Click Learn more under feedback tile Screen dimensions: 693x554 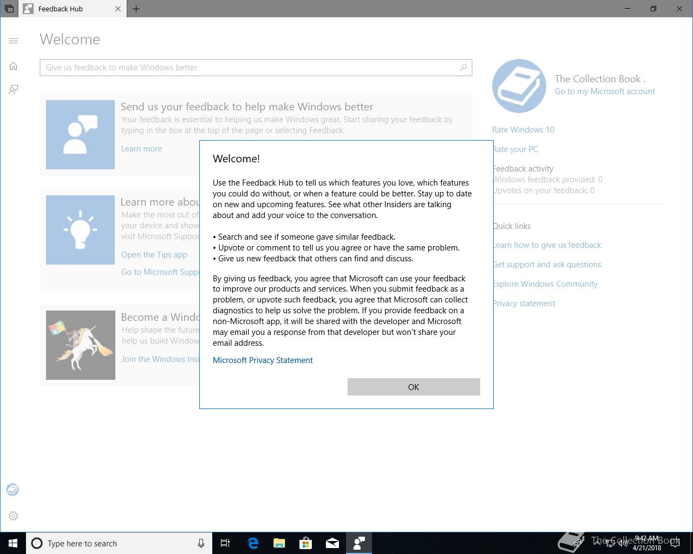(x=141, y=149)
